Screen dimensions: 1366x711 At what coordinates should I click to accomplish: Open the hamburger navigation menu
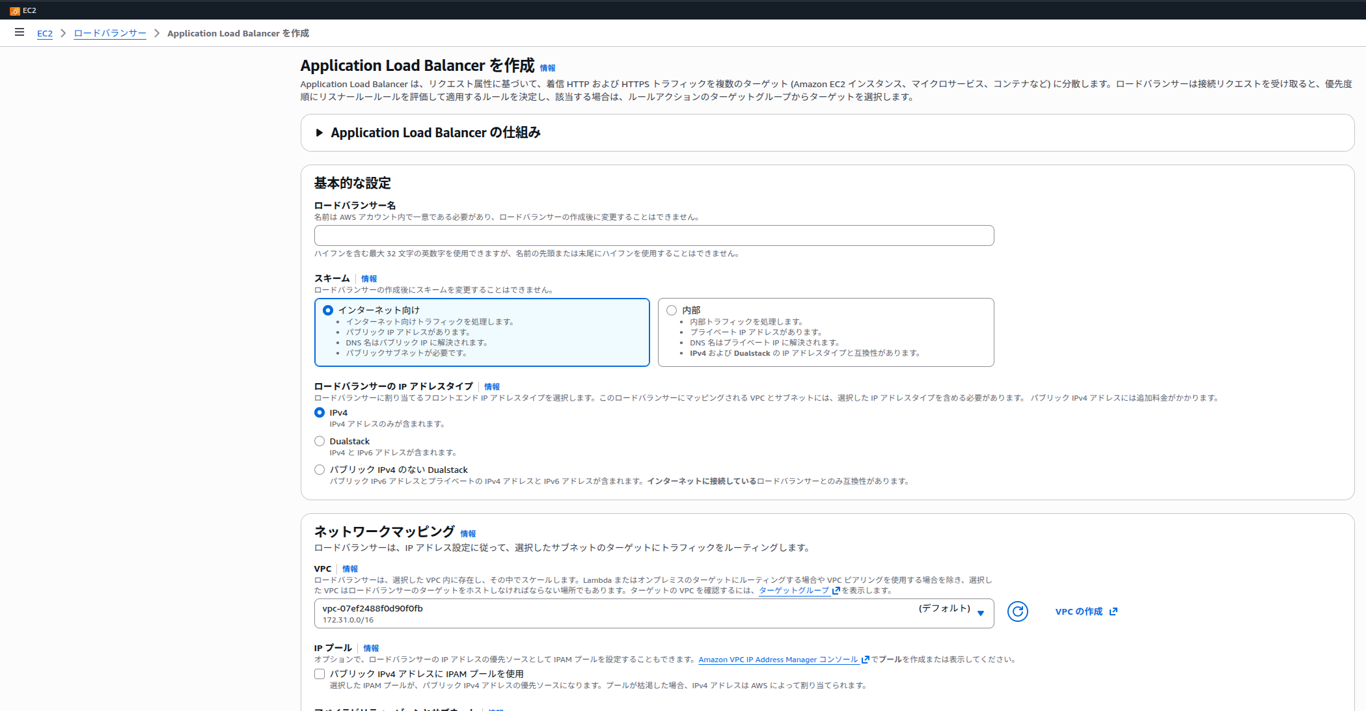(x=20, y=33)
